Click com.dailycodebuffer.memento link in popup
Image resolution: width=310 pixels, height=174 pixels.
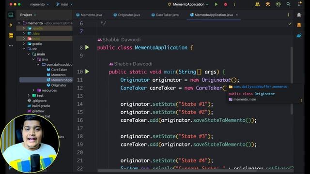(261, 87)
